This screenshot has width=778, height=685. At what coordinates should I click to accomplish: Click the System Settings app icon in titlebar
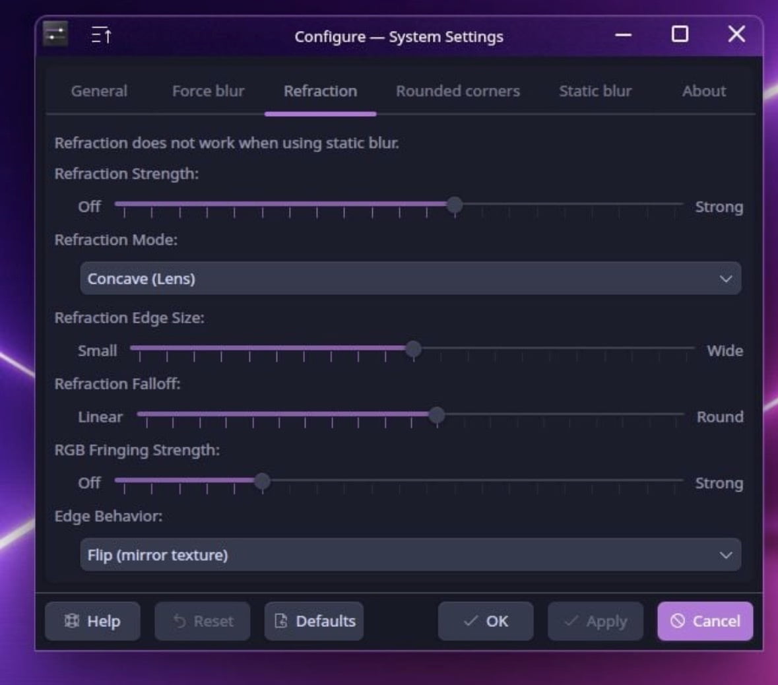coord(55,34)
